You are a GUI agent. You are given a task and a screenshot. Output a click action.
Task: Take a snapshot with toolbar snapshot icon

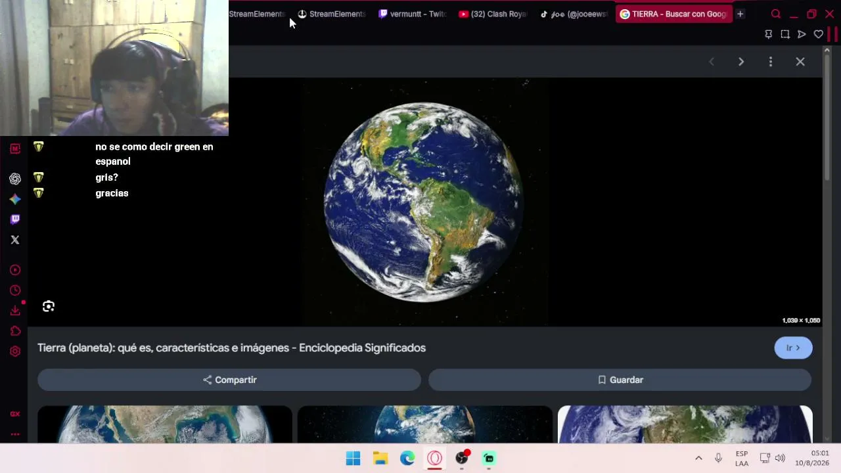(785, 34)
